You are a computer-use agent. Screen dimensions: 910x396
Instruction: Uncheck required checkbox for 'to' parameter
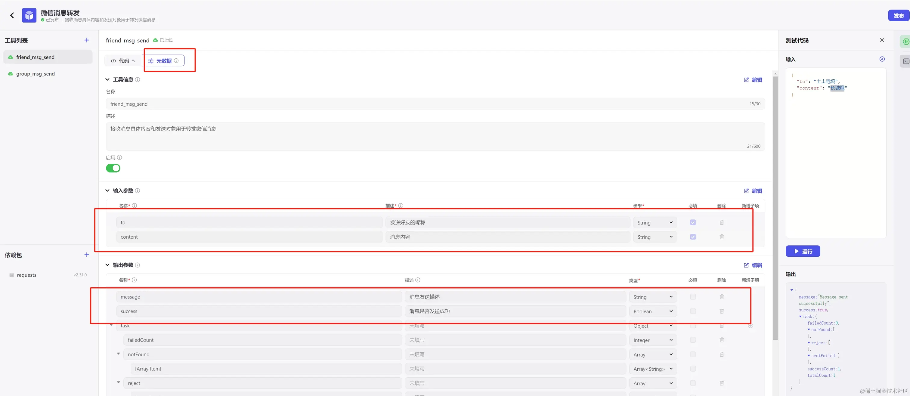click(693, 223)
